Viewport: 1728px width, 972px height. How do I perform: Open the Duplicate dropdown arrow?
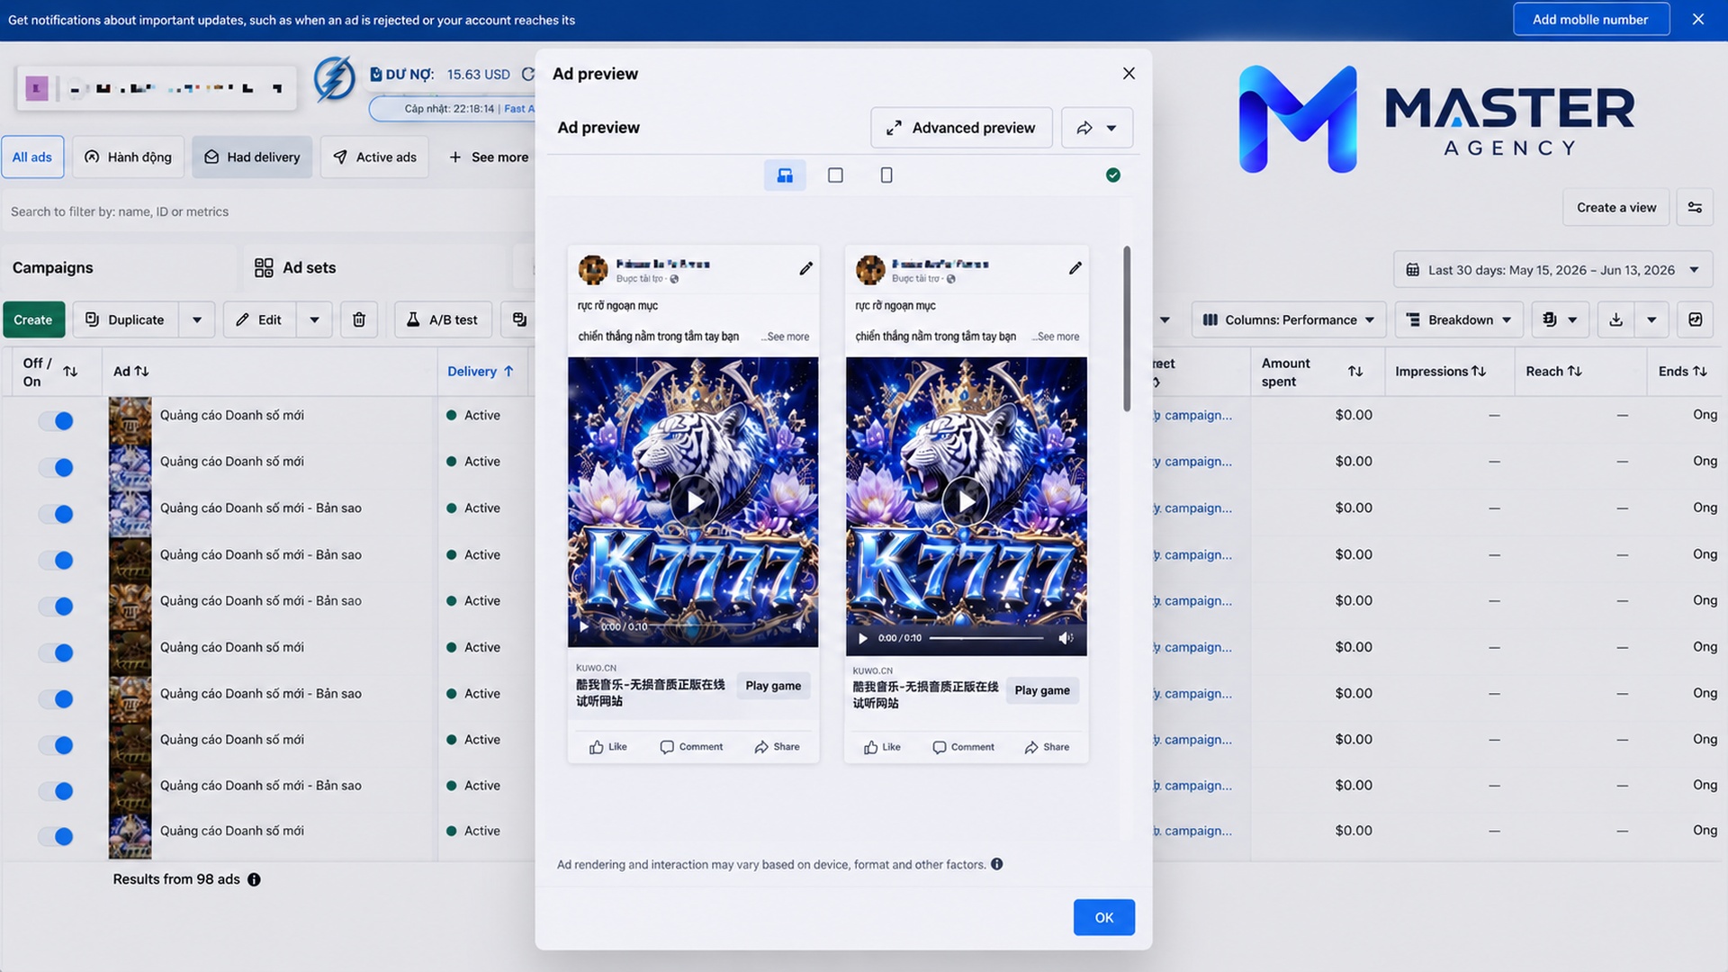tap(197, 319)
